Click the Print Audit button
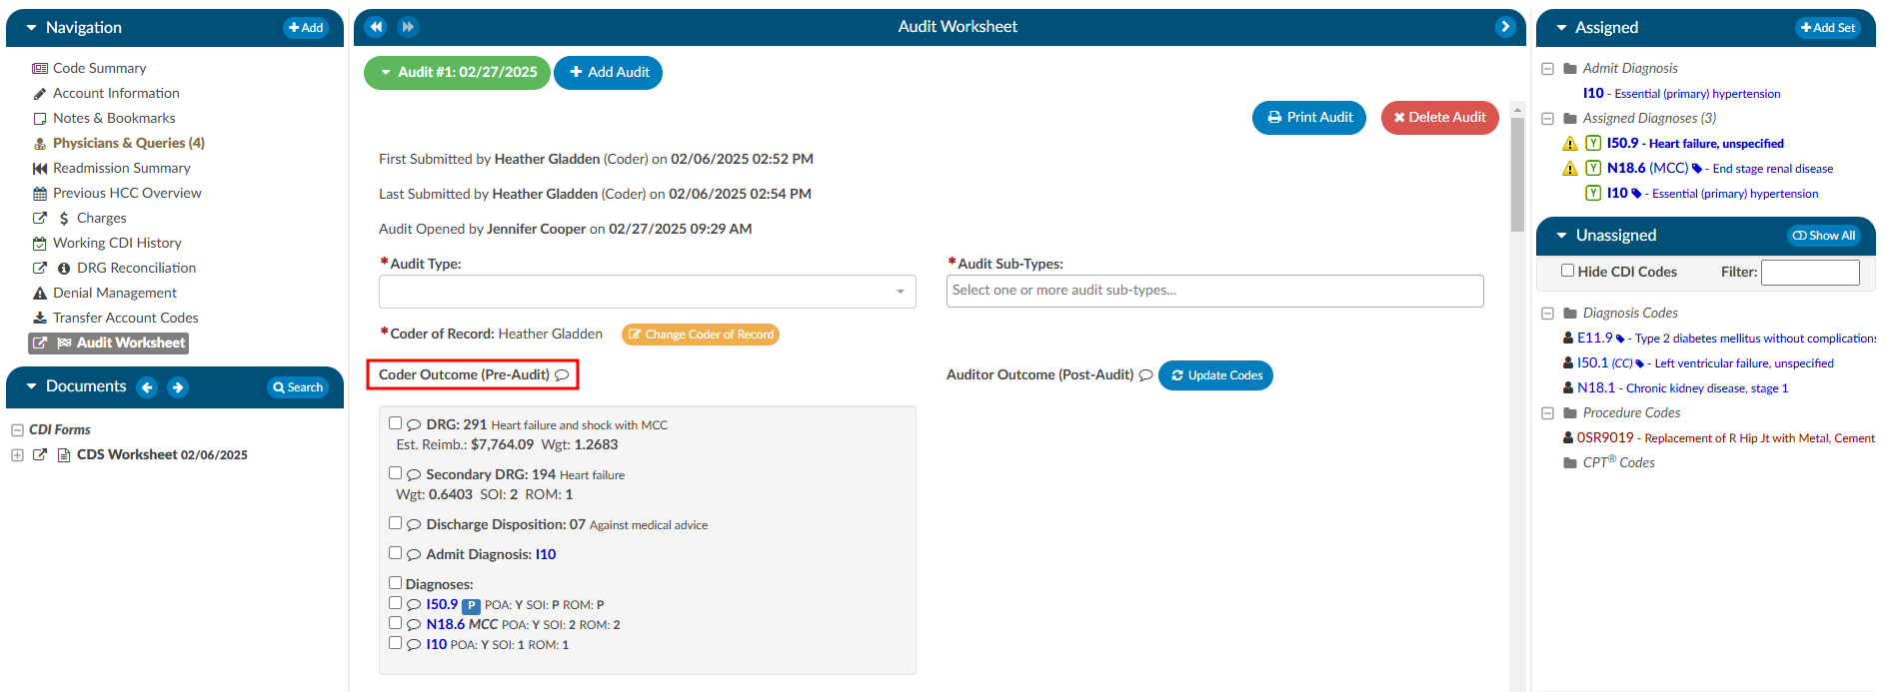The height and width of the screenshot is (692, 1897). pos(1309,118)
